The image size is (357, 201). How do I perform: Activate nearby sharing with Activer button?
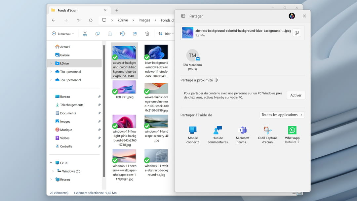click(296, 95)
